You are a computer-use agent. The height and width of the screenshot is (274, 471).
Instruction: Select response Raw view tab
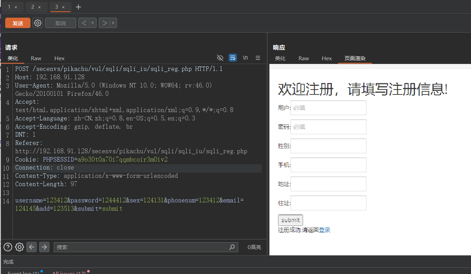304,58
